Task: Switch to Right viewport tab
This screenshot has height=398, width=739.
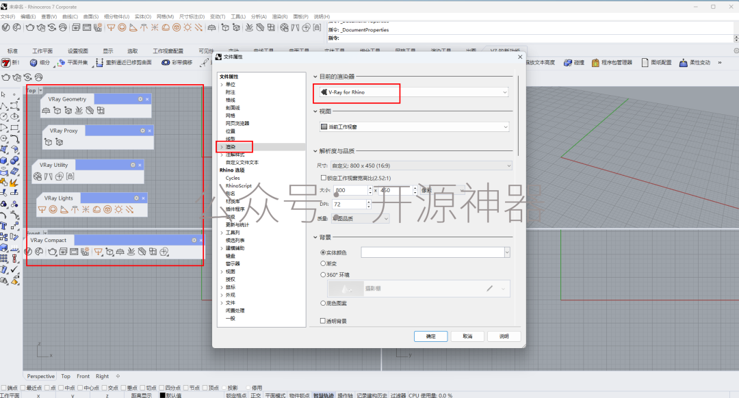Action: (102, 376)
